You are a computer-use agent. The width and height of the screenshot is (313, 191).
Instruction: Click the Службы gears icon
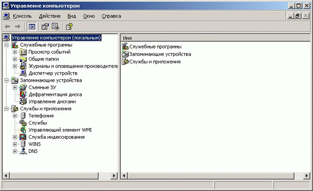pos(23,123)
